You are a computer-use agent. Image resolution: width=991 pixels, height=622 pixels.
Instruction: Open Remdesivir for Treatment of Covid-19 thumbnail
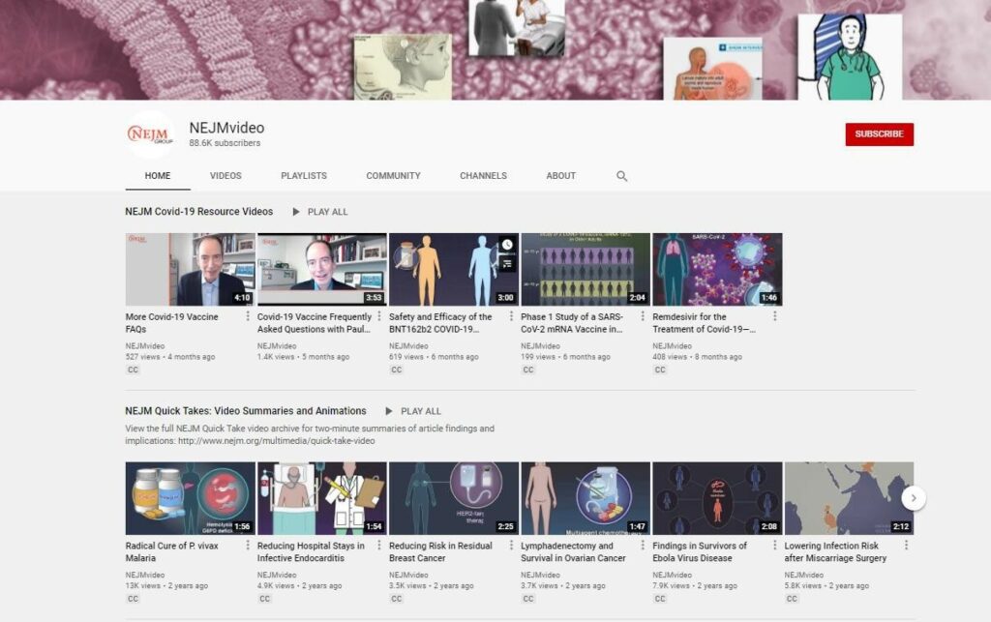[x=717, y=270]
